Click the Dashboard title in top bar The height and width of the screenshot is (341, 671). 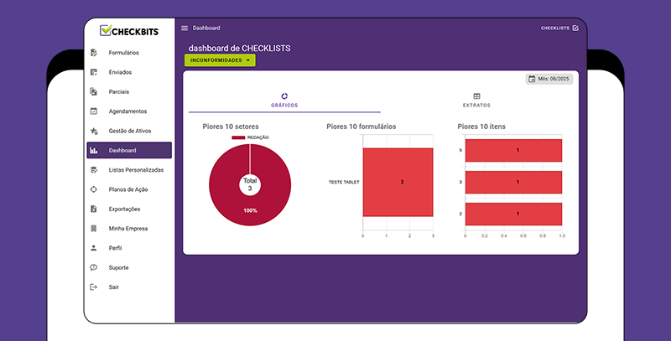(x=206, y=28)
